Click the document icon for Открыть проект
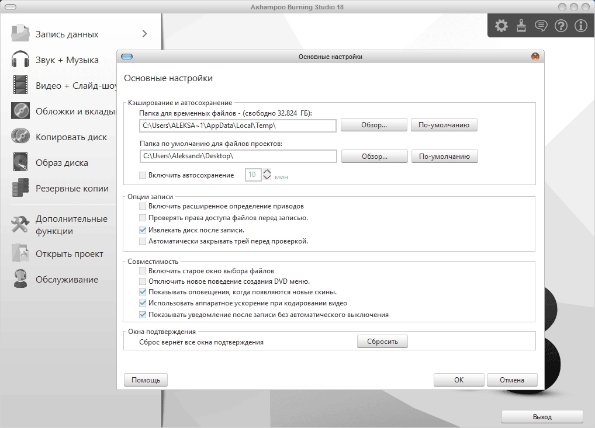The image size is (595, 428). tap(20, 253)
